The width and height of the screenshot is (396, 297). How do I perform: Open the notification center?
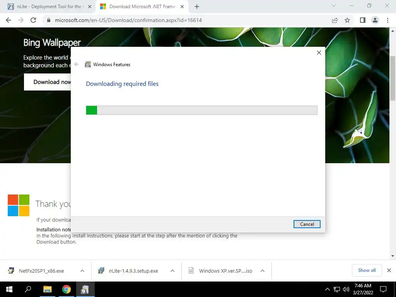click(383, 289)
